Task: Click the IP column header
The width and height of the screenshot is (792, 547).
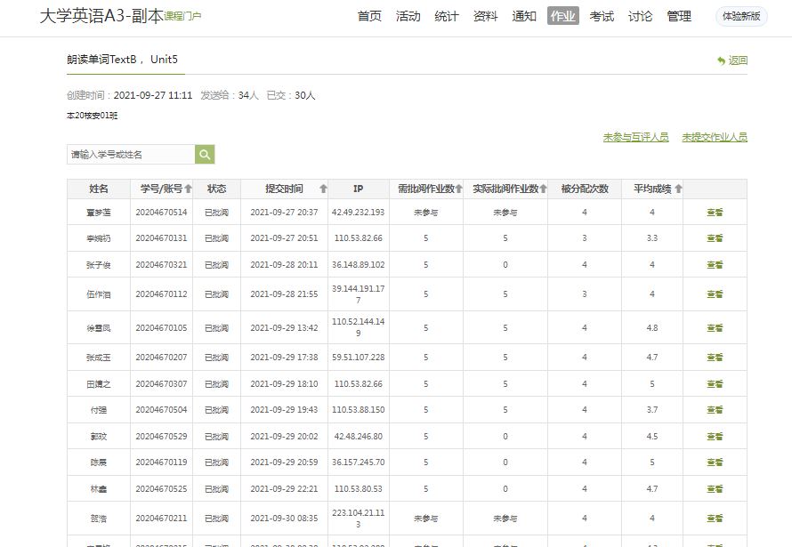Action: pyautogui.click(x=358, y=189)
